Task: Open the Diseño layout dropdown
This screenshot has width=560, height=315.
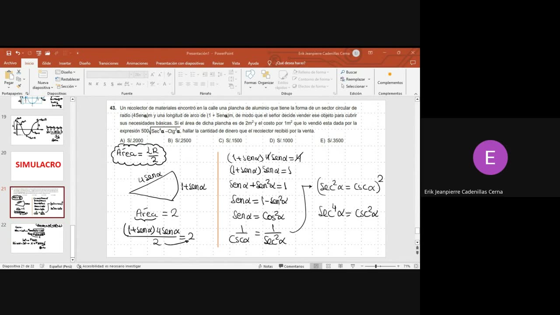Action: click(66, 72)
